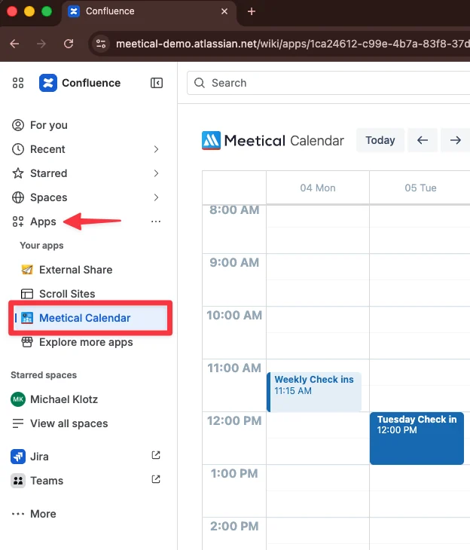Screen dimensions: 470x550
Task: Click the Teams label
Action: (x=47, y=481)
